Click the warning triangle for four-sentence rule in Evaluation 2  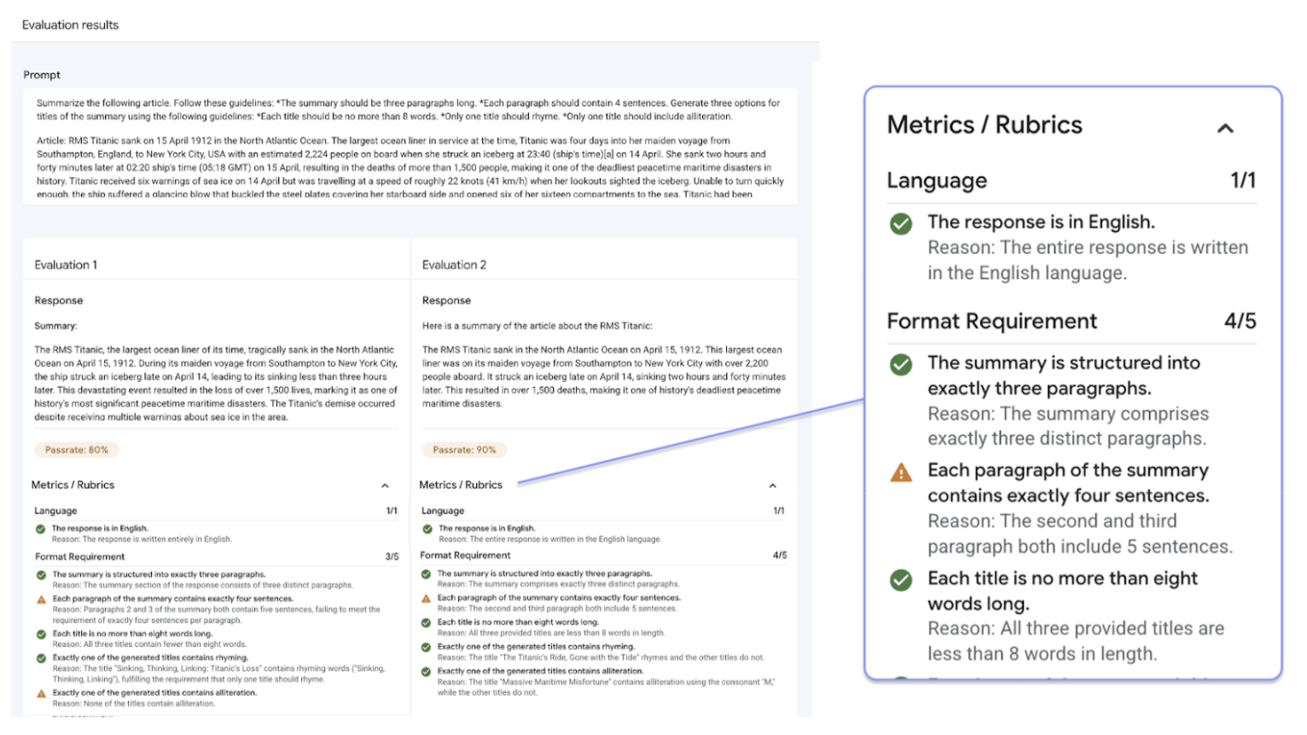click(426, 599)
